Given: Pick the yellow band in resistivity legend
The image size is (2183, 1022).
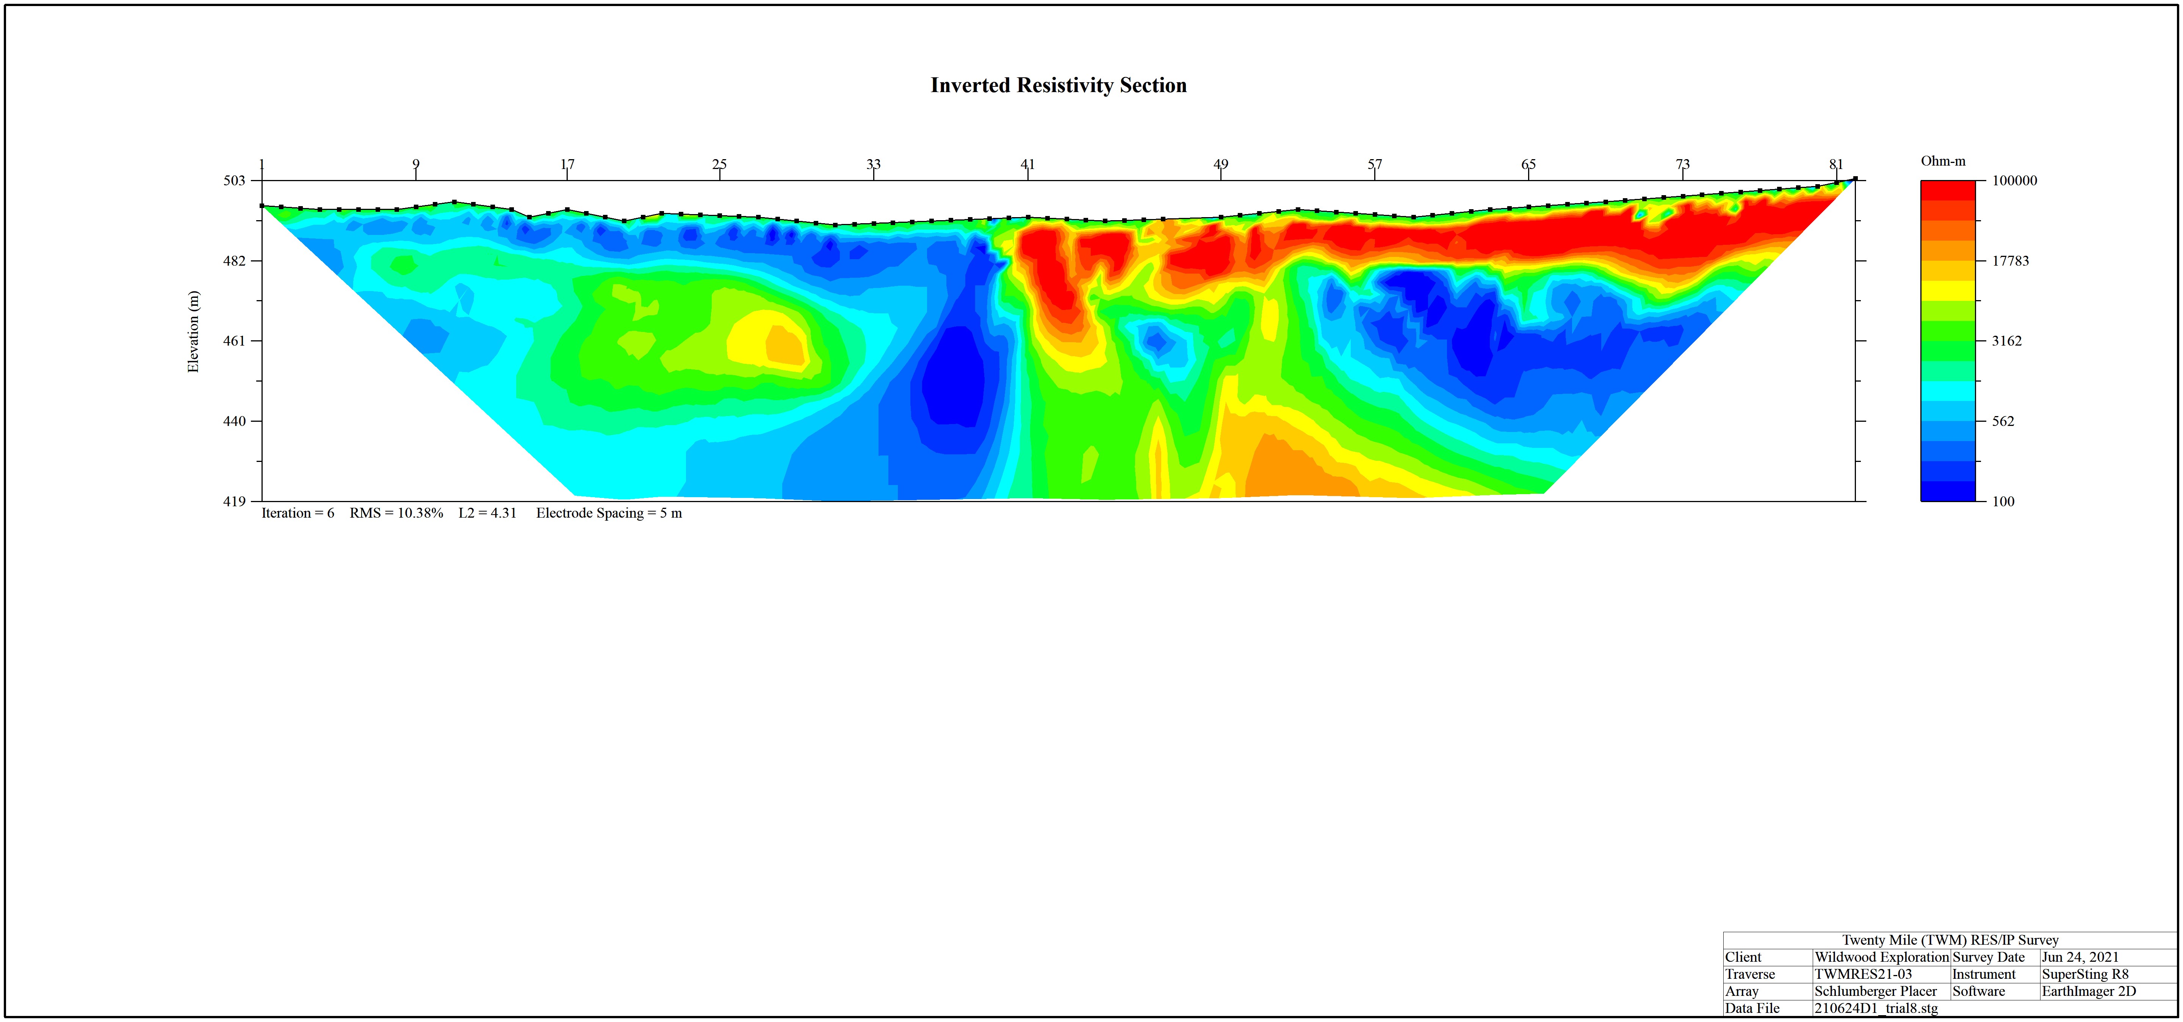Looking at the screenshot, I should click(x=1947, y=291).
